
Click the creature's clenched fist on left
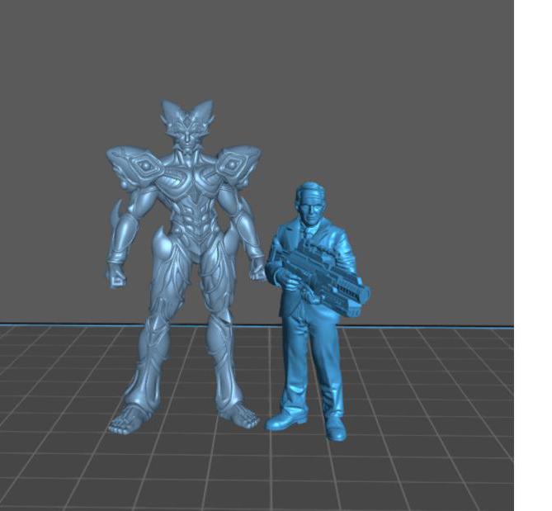(x=116, y=274)
